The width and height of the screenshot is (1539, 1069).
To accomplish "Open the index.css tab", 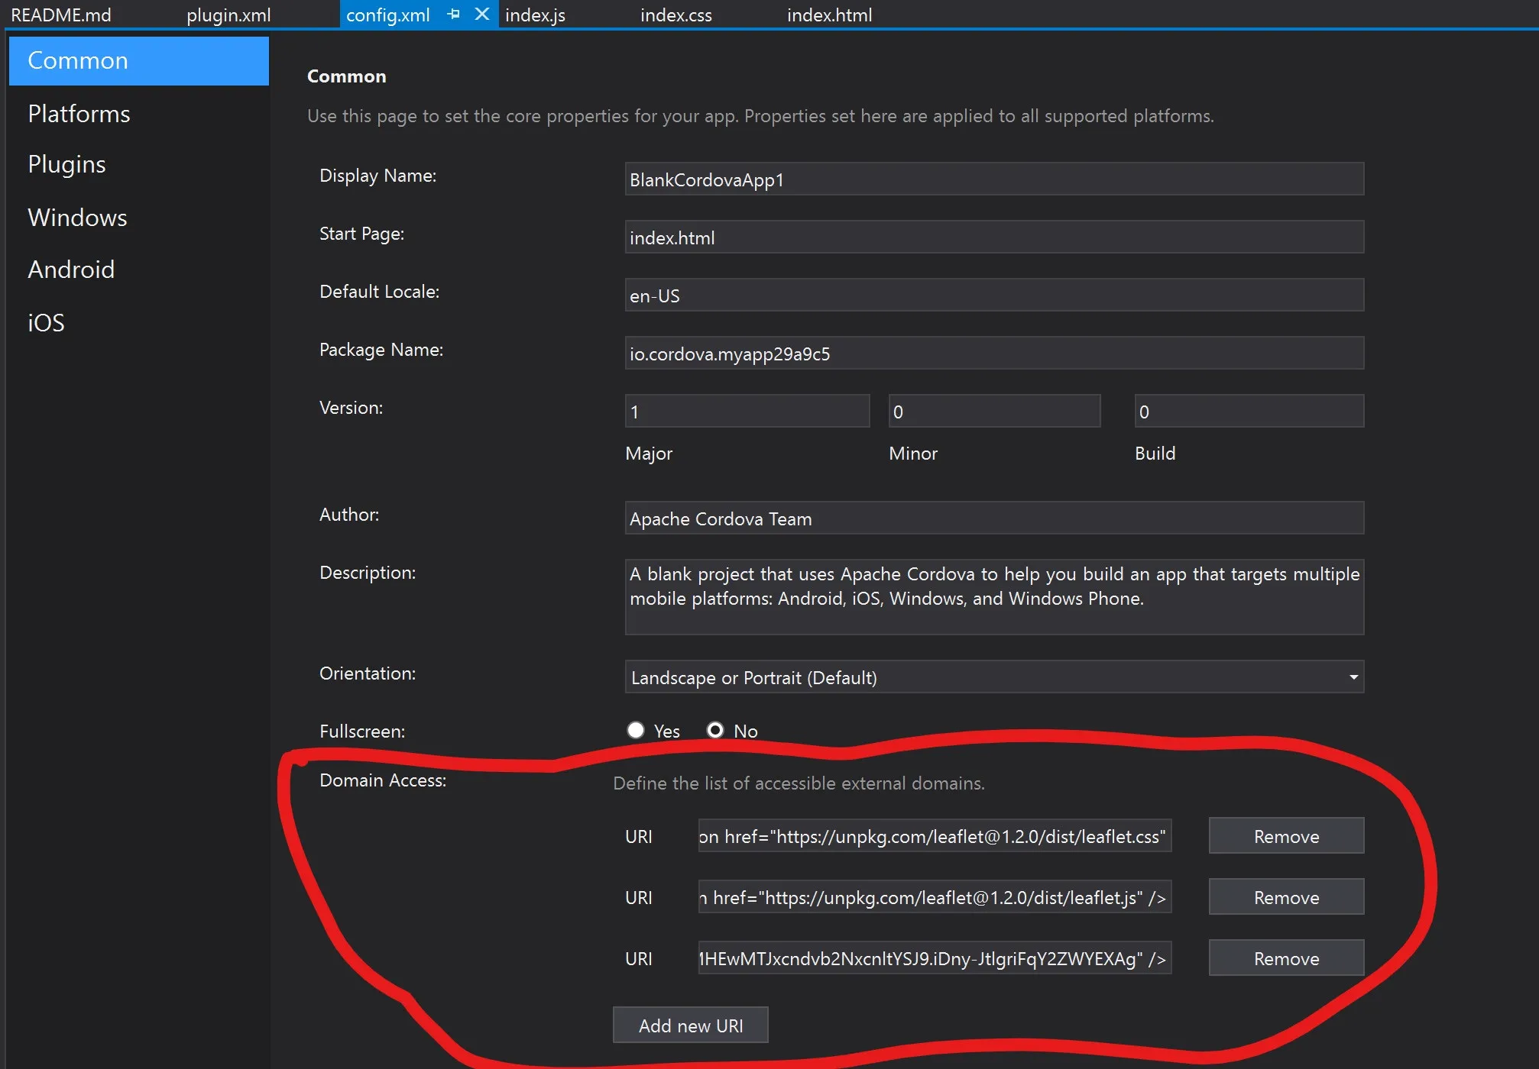I will 676,15.
